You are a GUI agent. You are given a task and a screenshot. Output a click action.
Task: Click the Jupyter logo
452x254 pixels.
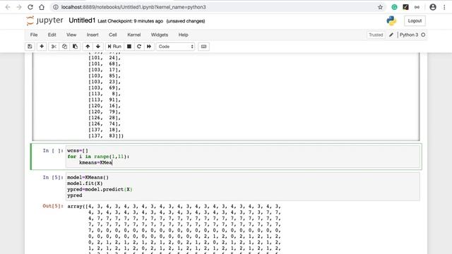[x=44, y=20]
